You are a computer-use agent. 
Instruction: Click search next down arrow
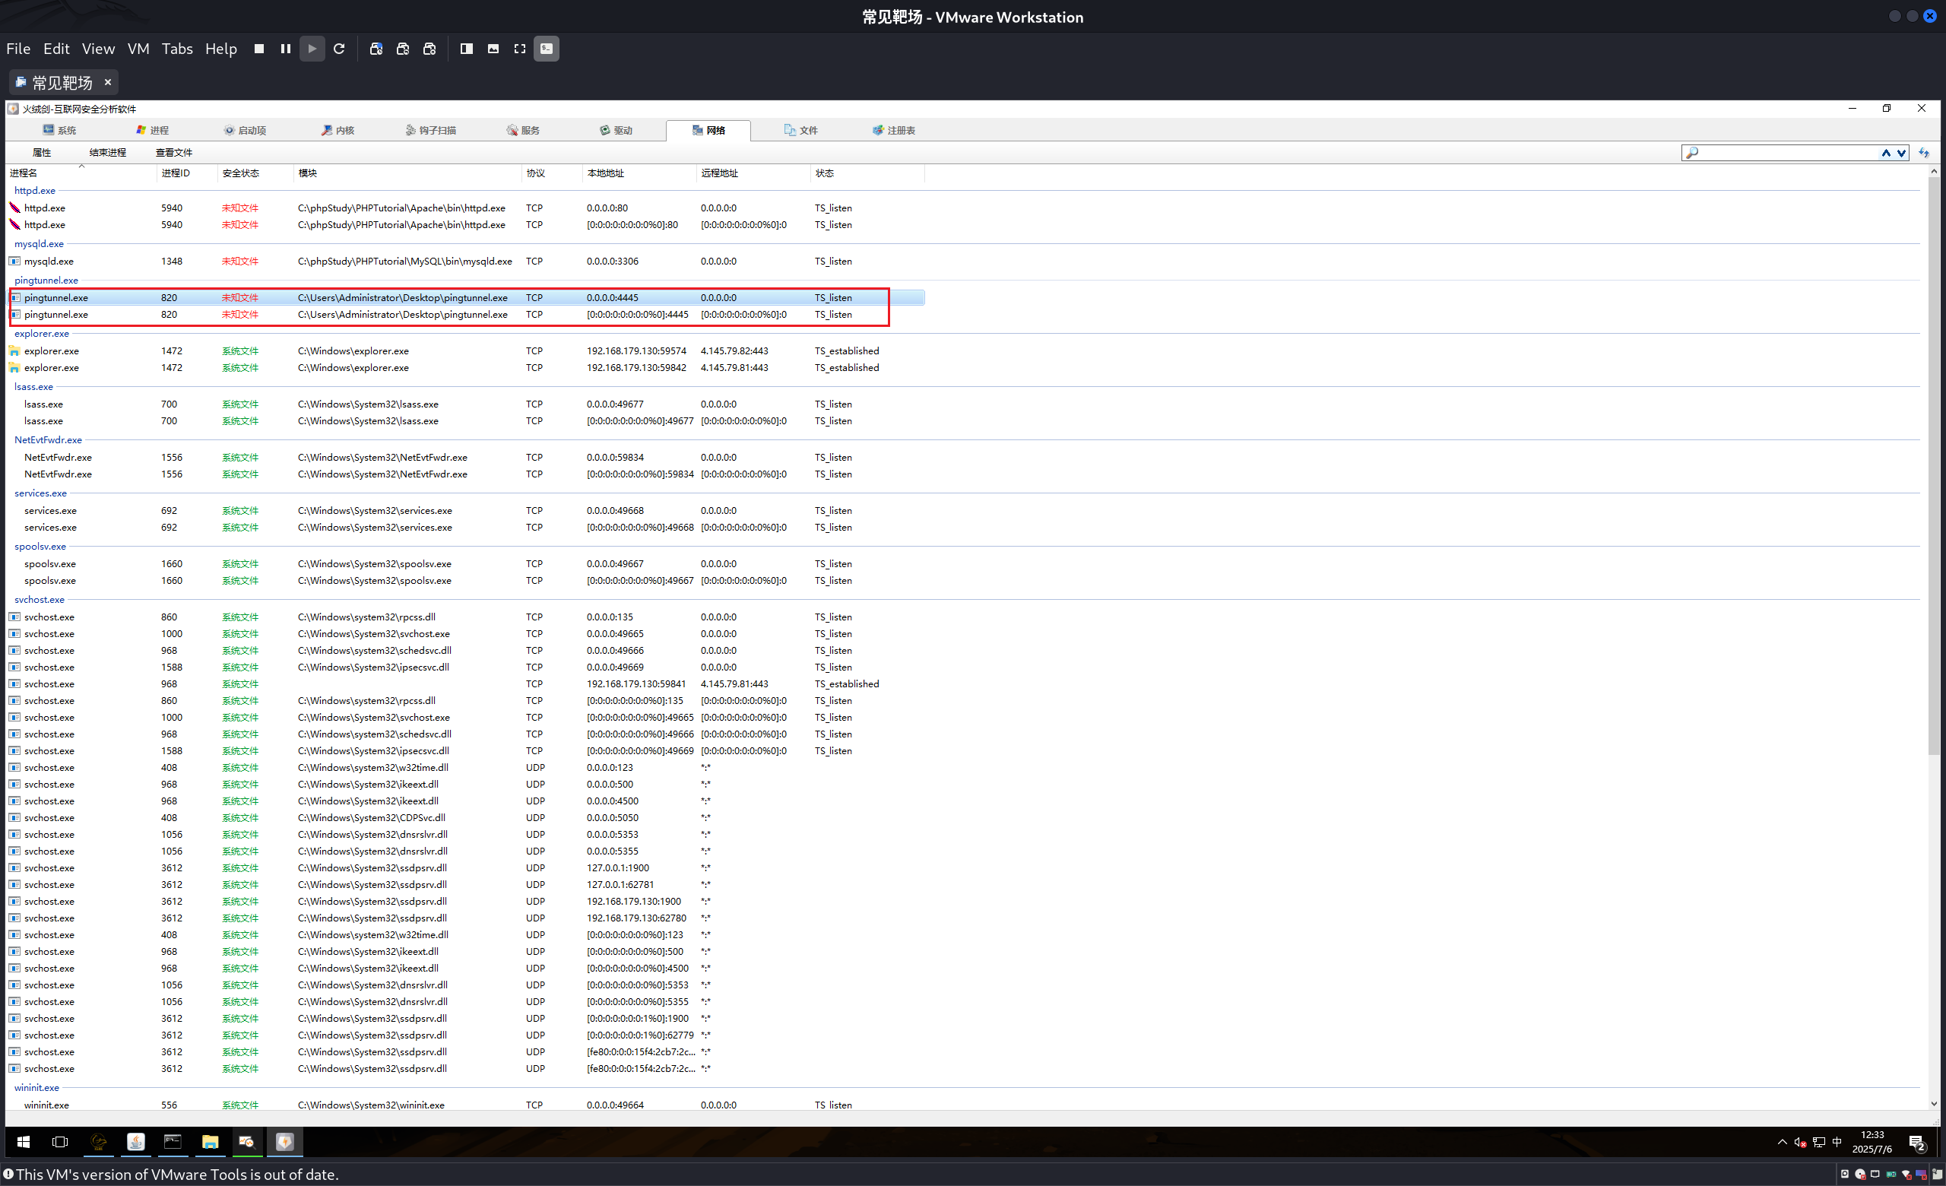click(1901, 153)
